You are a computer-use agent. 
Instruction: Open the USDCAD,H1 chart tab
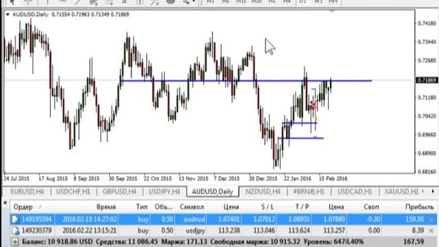click(355, 192)
